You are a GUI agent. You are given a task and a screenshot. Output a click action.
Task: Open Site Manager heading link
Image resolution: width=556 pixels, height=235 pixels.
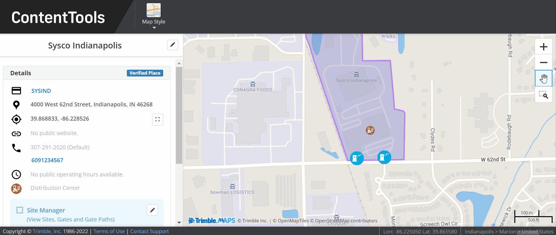[46, 210]
